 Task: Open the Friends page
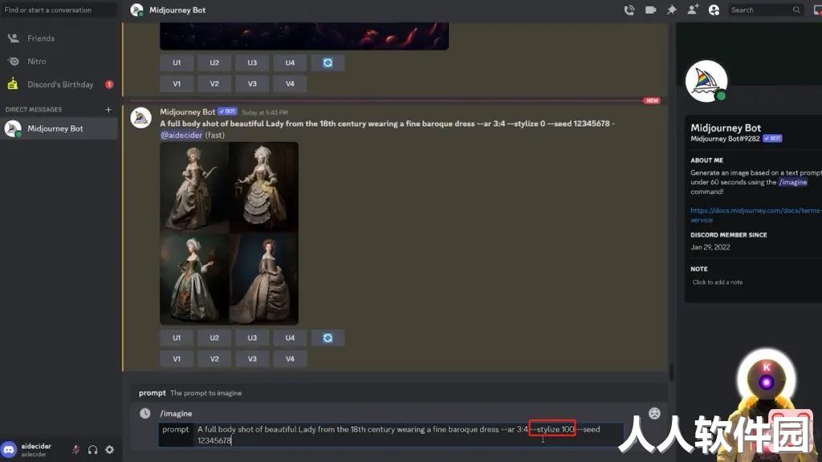coord(59,38)
